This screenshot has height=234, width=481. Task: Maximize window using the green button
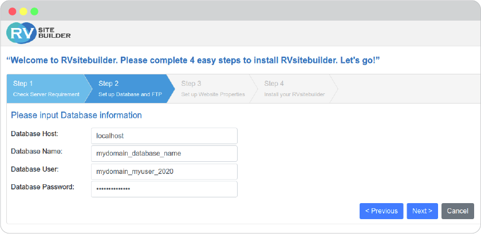34,11
